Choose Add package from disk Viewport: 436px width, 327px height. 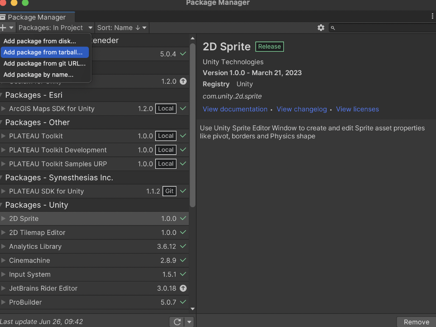pos(45,41)
